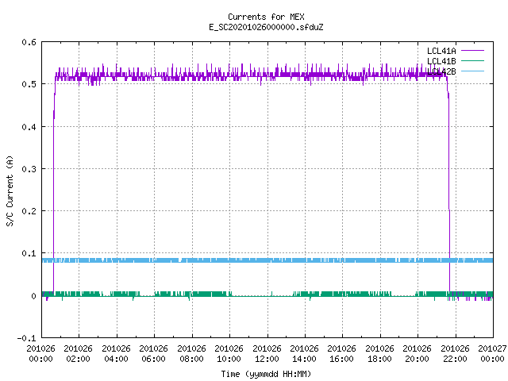Click x-axis tick 201026 20:00
508x381 pixels.
click(418, 353)
